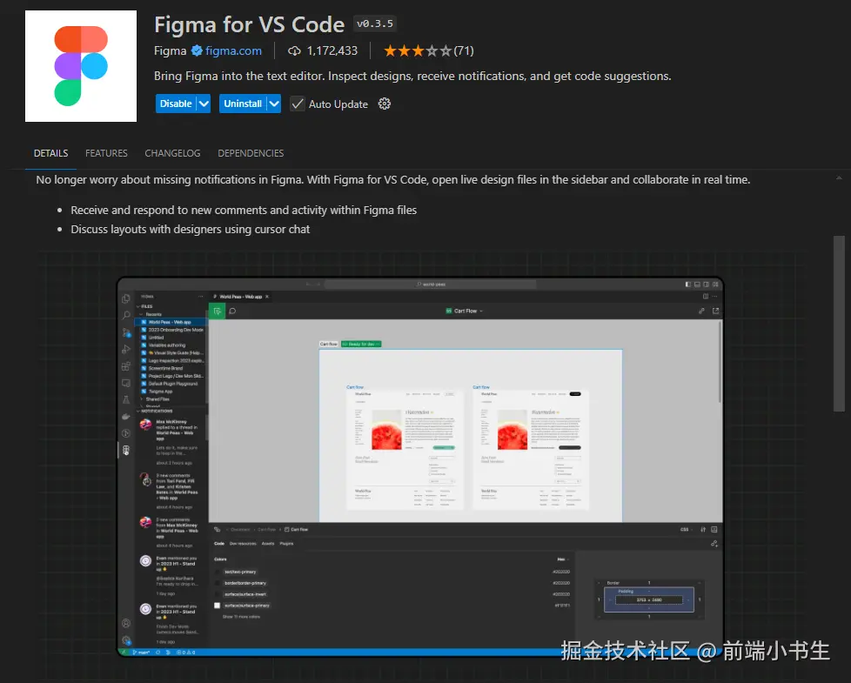Toggle the Auto Update checkbox

coord(298,104)
